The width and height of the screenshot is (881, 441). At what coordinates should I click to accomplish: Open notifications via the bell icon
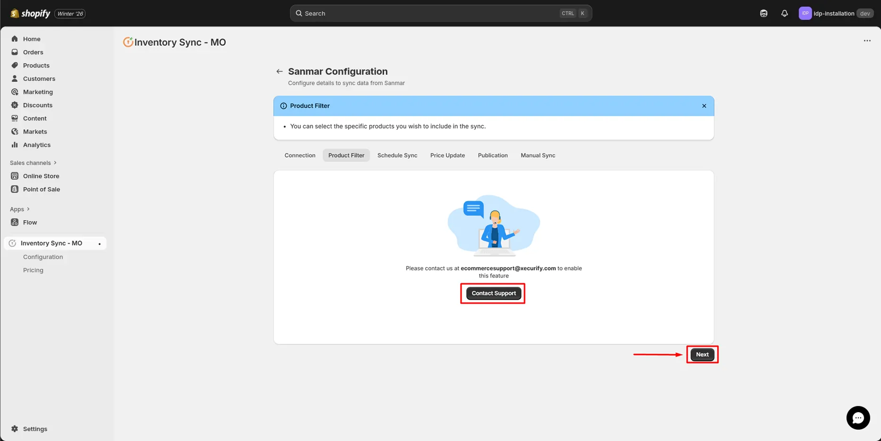785,13
